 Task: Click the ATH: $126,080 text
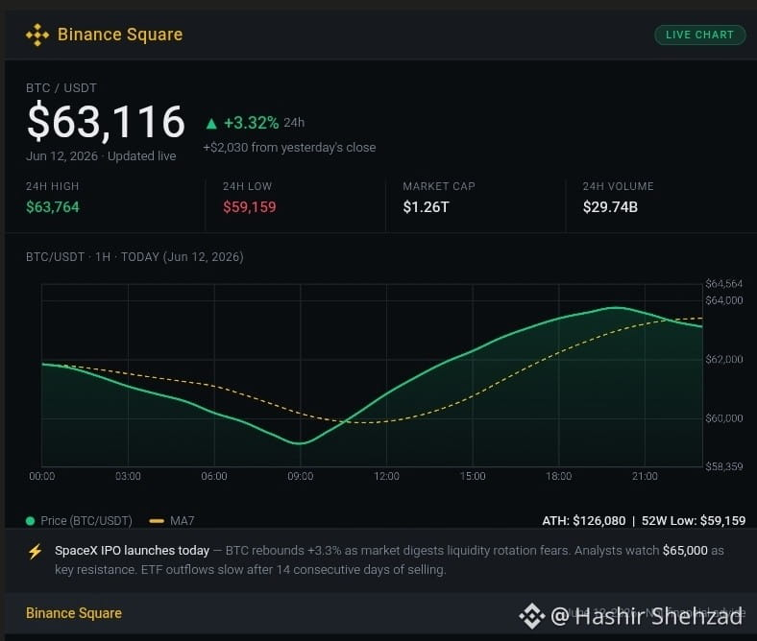tap(584, 521)
